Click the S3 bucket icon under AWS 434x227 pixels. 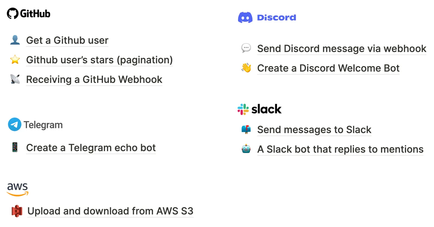point(17,211)
